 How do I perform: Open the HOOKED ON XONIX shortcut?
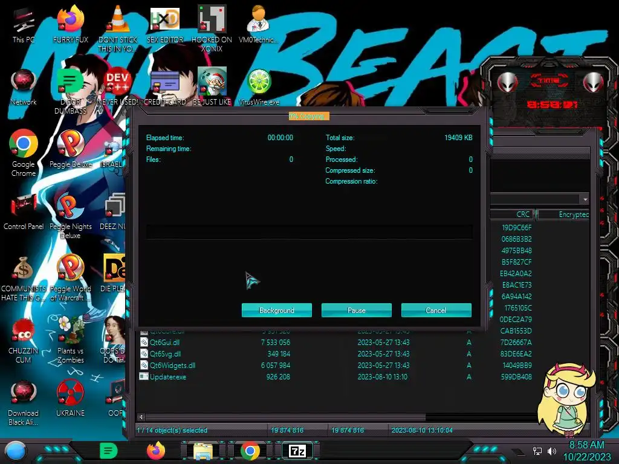tap(212, 28)
